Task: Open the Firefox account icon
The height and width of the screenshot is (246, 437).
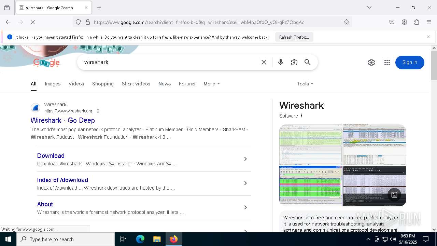Action: (x=404, y=22)
